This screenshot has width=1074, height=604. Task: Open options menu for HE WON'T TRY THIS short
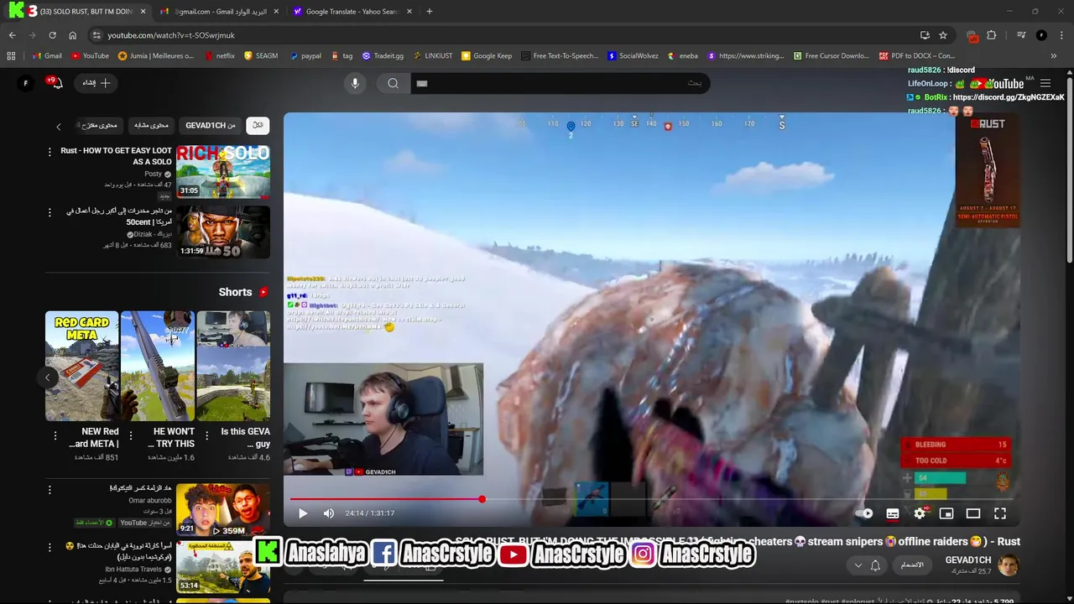(131, 436)
